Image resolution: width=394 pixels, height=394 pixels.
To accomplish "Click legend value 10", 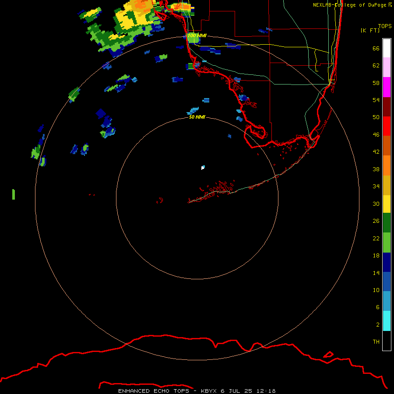I will click(376, 290).
